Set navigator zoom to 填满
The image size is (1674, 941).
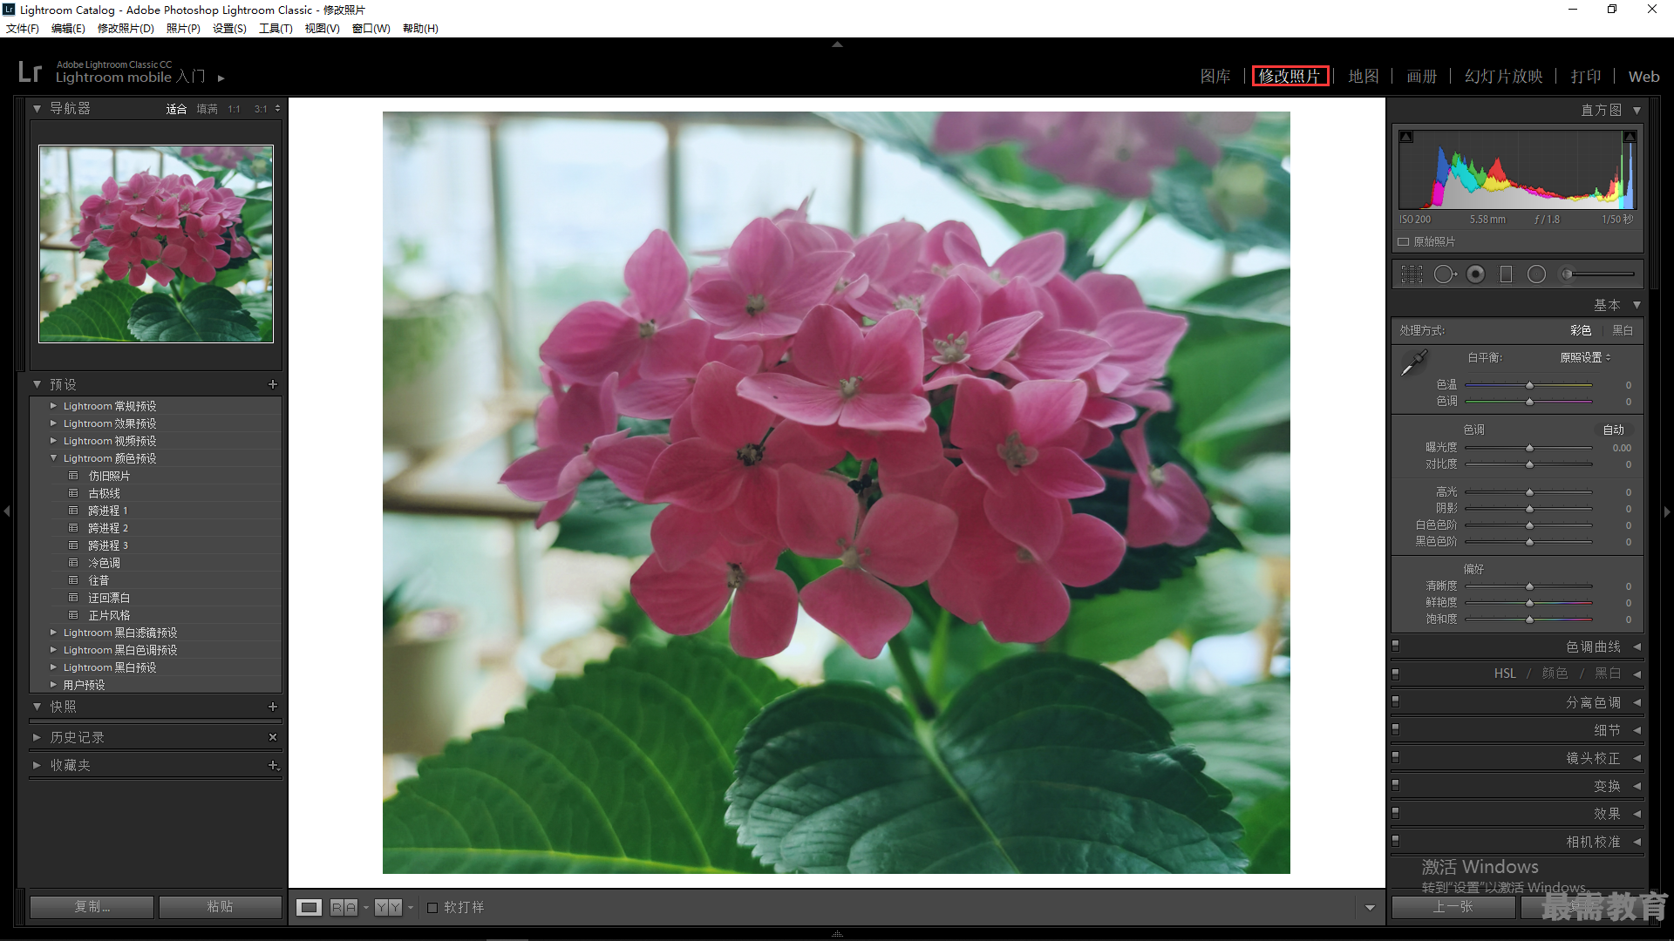[207, 109]
